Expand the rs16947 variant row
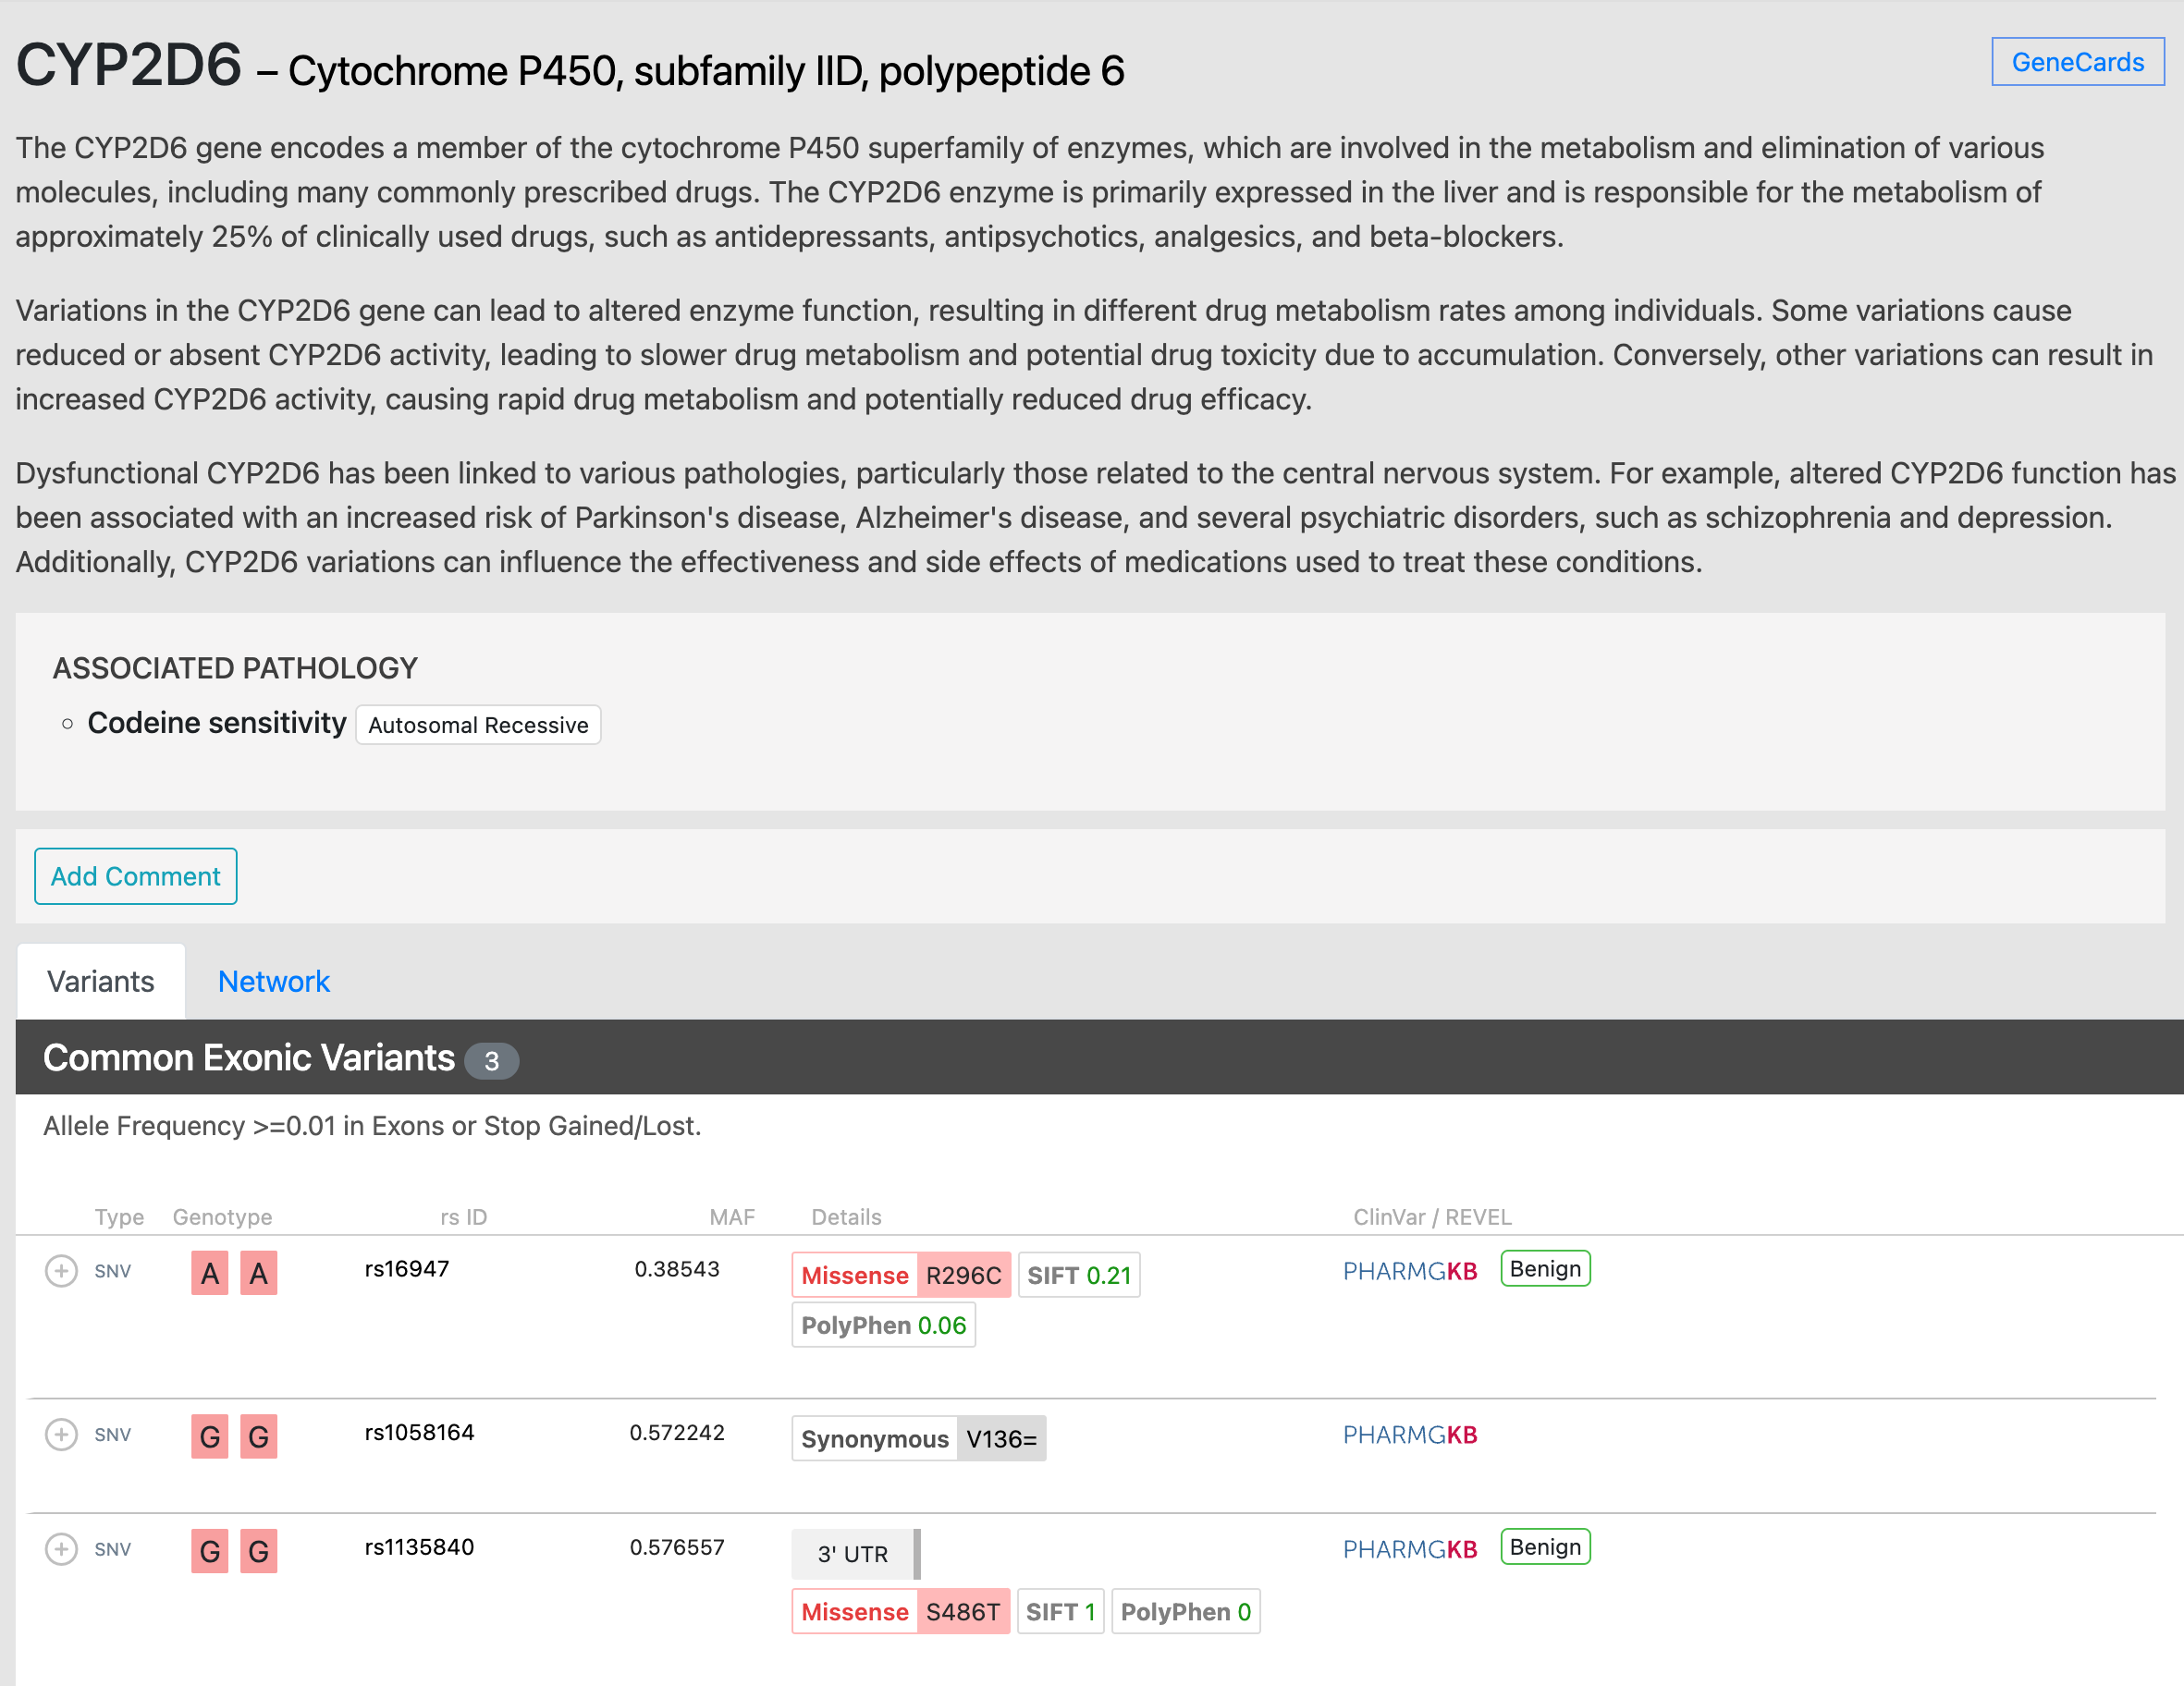The height and width of the screenshot is (1686, 2184). [x=61, y=1270]
